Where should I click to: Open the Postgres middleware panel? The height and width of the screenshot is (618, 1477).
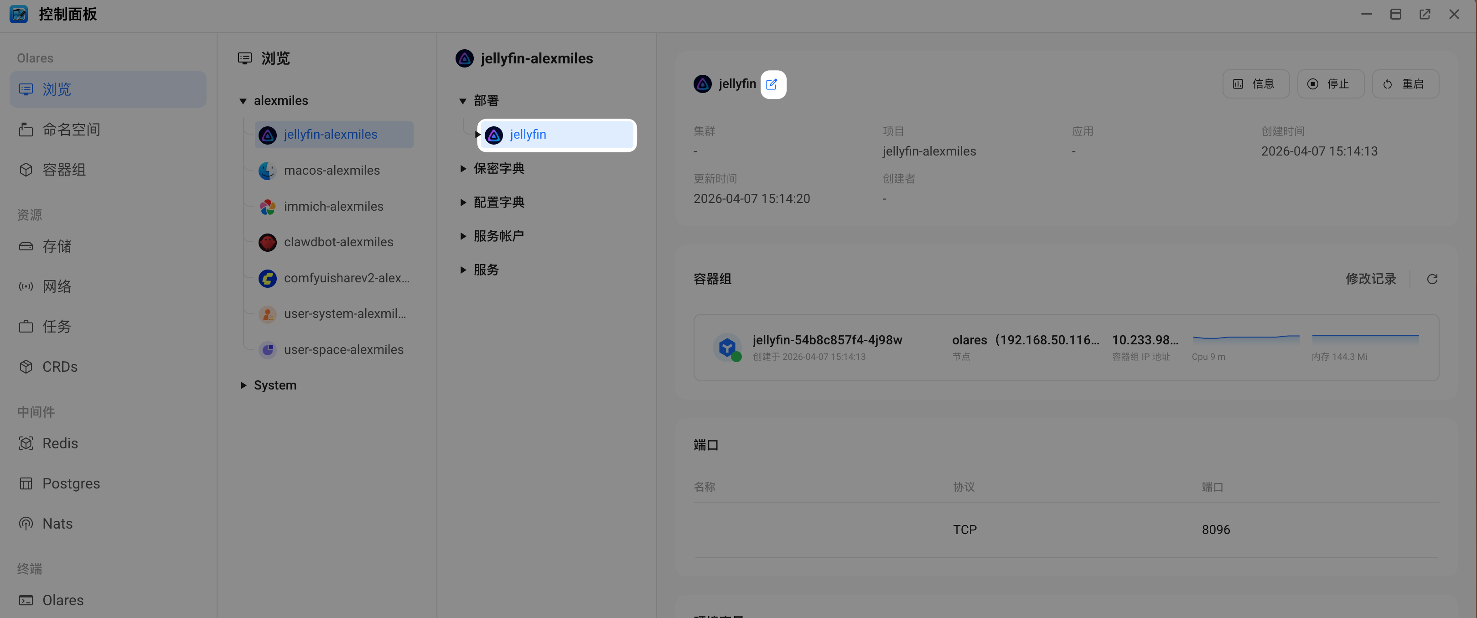[71, 483]
